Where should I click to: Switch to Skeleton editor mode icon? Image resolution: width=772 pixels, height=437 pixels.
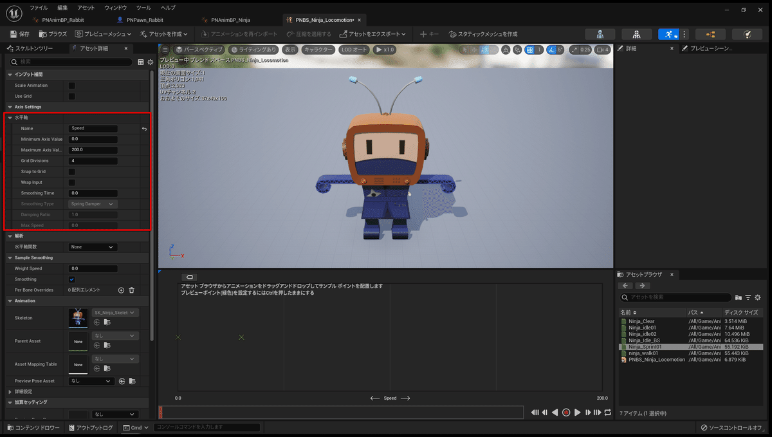[600, 34]
